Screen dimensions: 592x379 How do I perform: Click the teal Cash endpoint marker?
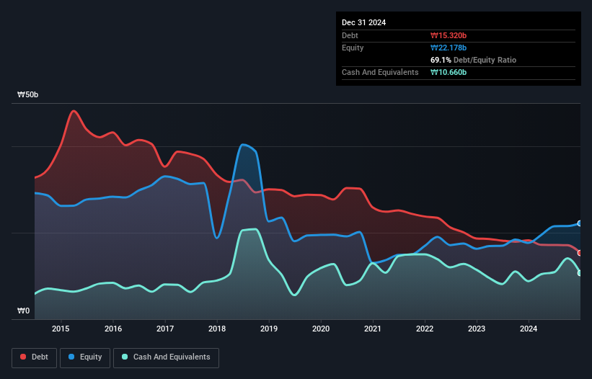580,273
